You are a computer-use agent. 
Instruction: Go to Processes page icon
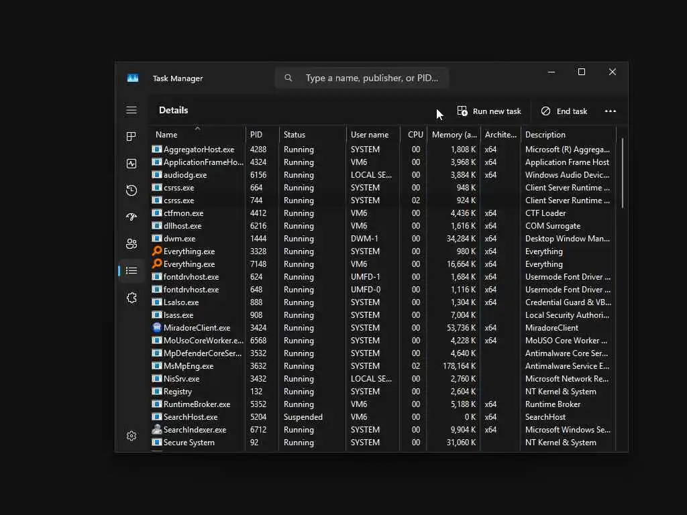coord(131,137)
